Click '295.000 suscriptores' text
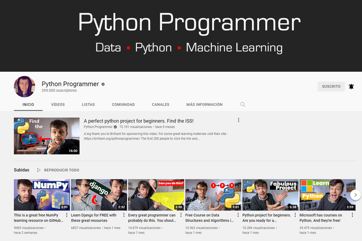This screenshot has height=241, width=362. point(59,91)
